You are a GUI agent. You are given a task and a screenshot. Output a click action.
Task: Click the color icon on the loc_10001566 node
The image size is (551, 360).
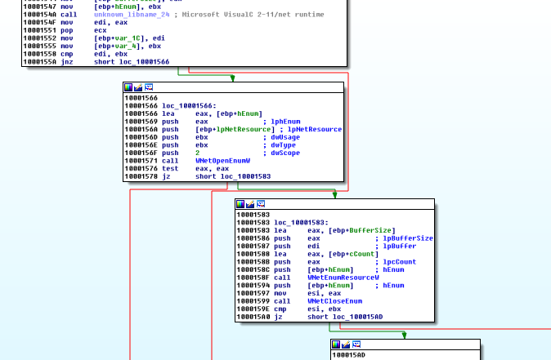pyautogui.click(x=128, y=87)
